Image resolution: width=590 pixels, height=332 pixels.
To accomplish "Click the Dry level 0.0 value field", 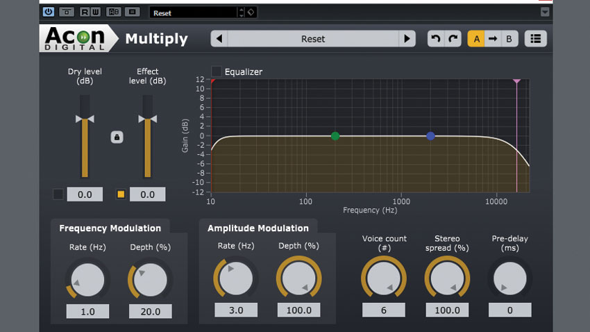I will click(x=85, y=194).
